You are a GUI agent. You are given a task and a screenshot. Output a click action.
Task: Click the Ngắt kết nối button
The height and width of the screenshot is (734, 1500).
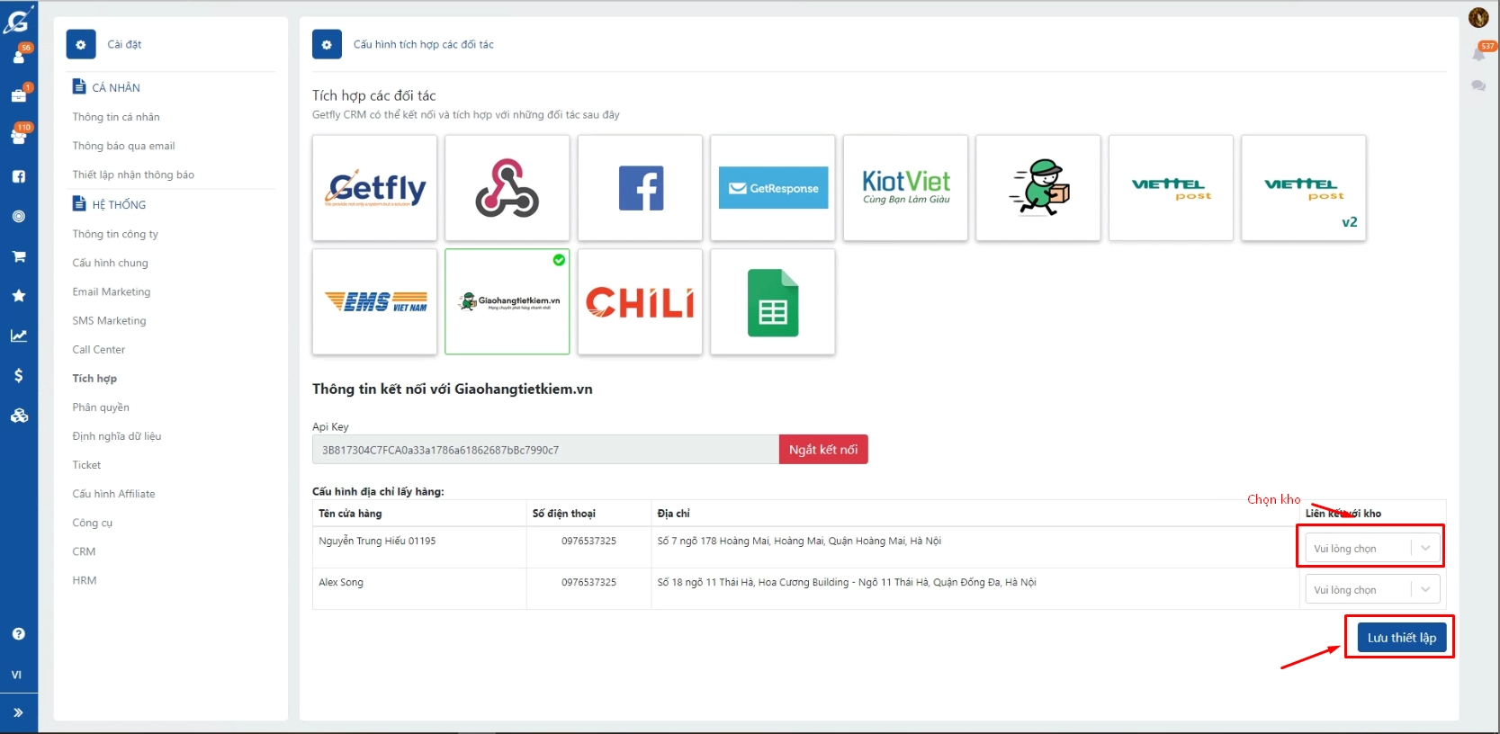click(x=822, y=450)
